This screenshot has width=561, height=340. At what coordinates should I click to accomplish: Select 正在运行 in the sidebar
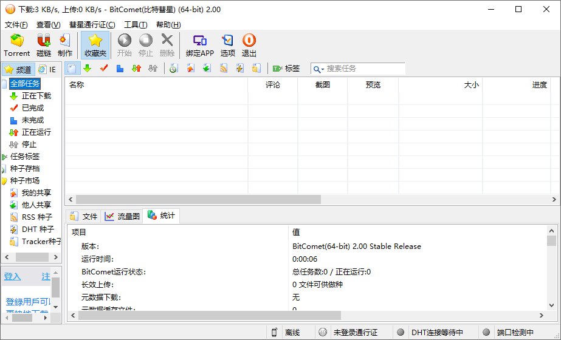tap(36, 132)
